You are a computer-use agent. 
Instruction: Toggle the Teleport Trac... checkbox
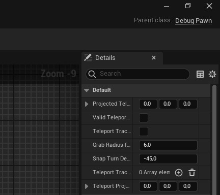[x=144, y=132]
